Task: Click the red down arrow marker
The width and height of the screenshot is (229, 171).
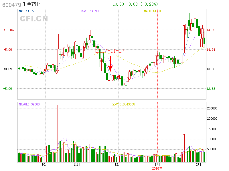Action: click(110, 63)
